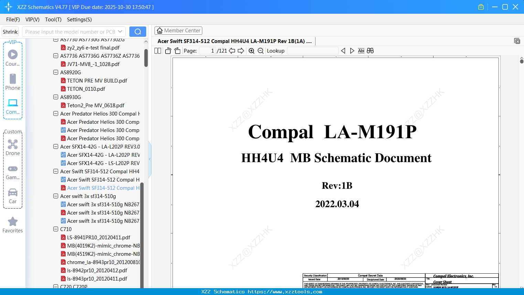Rotate the page counterclockwise
Screen dimensions: 524x295
[168, 51]
